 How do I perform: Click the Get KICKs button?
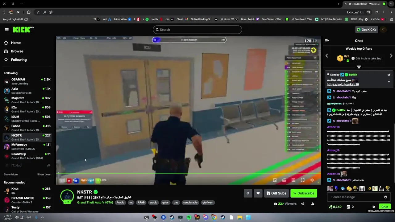point(367,30)
